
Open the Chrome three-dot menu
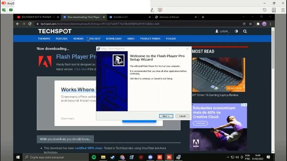(270, 24)
